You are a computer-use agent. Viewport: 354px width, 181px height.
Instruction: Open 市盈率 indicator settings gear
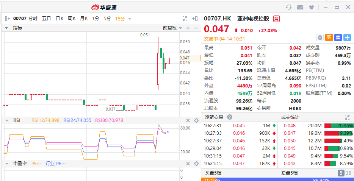pos(196,164)
